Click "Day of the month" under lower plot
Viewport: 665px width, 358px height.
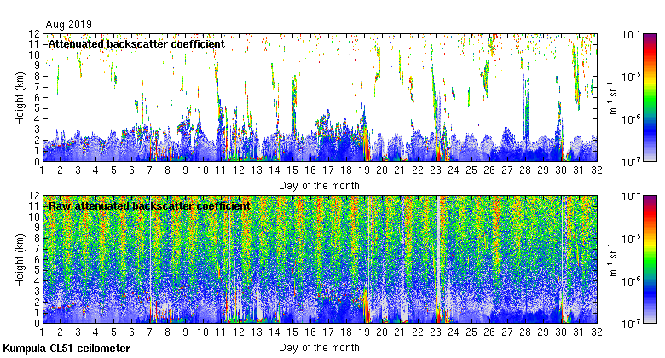tap(319, 348)
